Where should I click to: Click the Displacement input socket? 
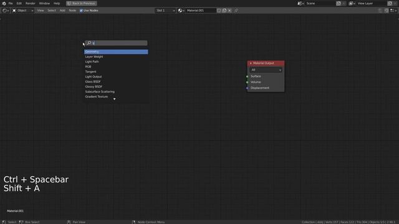tap(247, 88)
